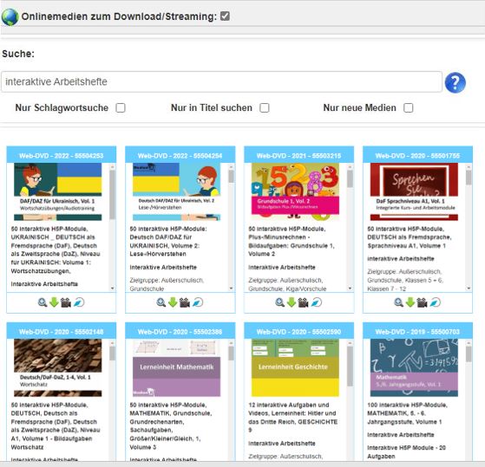Click 'Hitler und das Dritte Reich' description

tap(293, 418)
